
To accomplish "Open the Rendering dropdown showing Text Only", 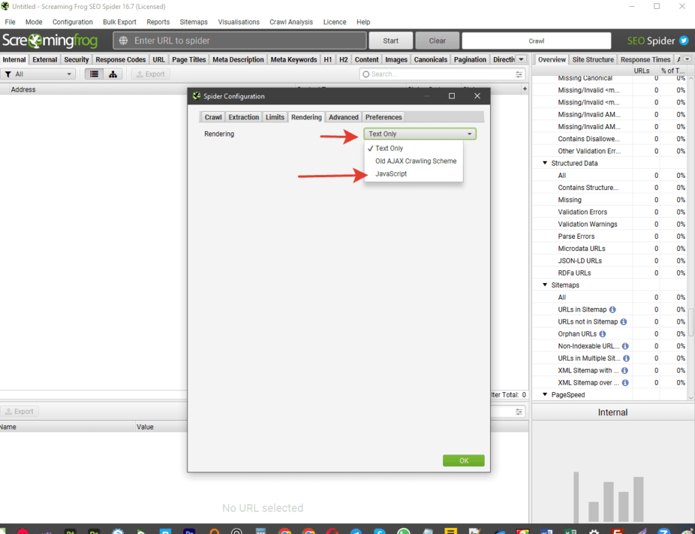I will click(419, 134).
